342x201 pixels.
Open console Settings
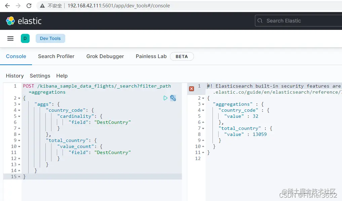coord(40,76)
